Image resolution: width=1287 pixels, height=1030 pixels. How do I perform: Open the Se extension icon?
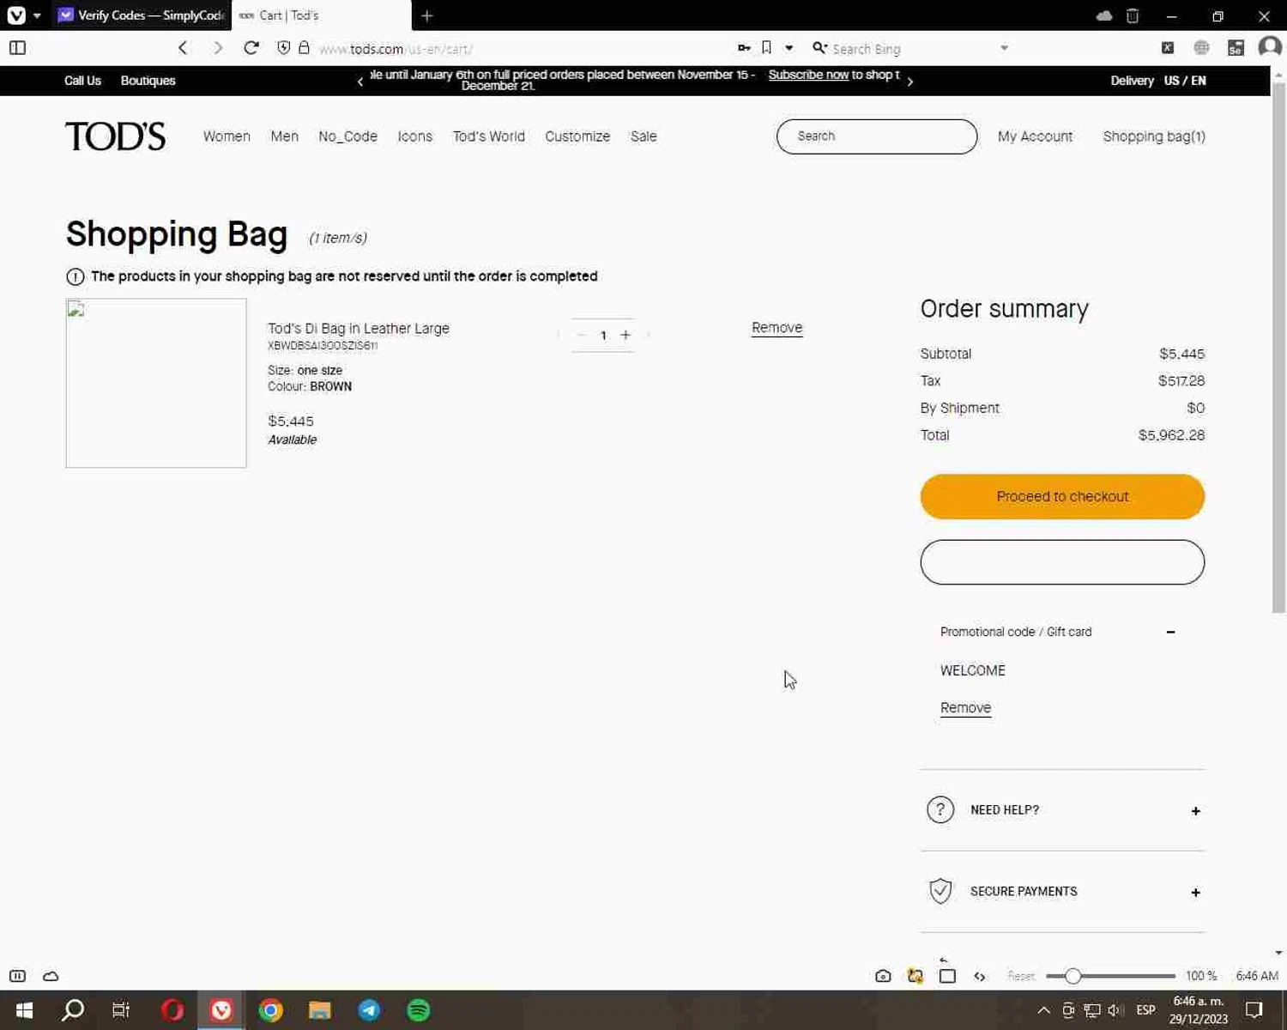tap(1236, 48)
